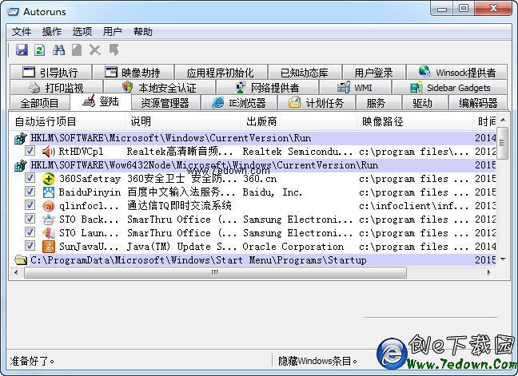Open the 选项 menu
518x376 pixels.
82,32
